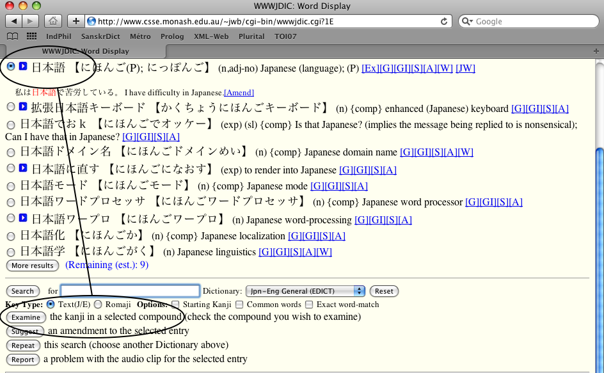Image resolution: width=604 pixels, height=373 pixels.
Task: Click the More results button
Action: (32, 266)
